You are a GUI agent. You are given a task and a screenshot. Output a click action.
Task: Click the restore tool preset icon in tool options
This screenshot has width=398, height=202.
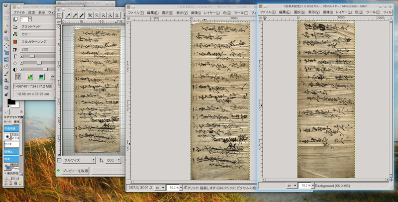(x=10, y=183)
